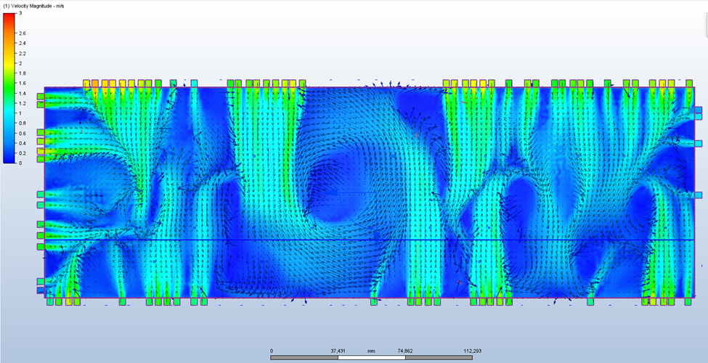Pick the leftmost yellow opening on the top wall
The width and height of the screenshot is (708, 363).
click(87, 83)
